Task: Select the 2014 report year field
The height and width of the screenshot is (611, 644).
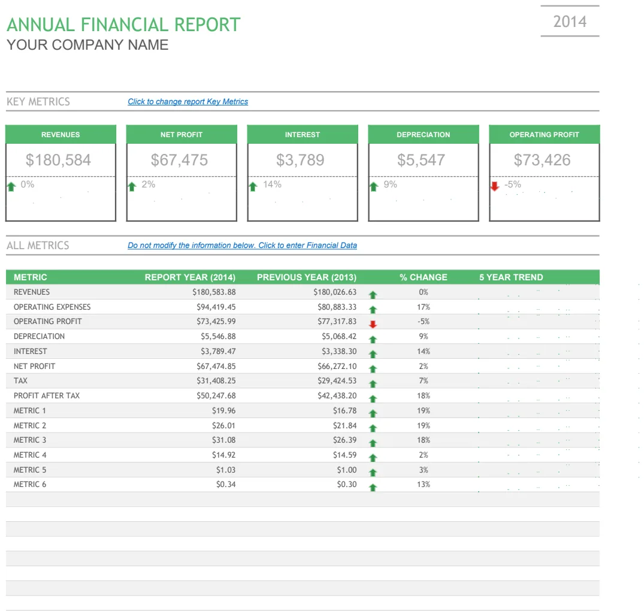Action: 570,22
